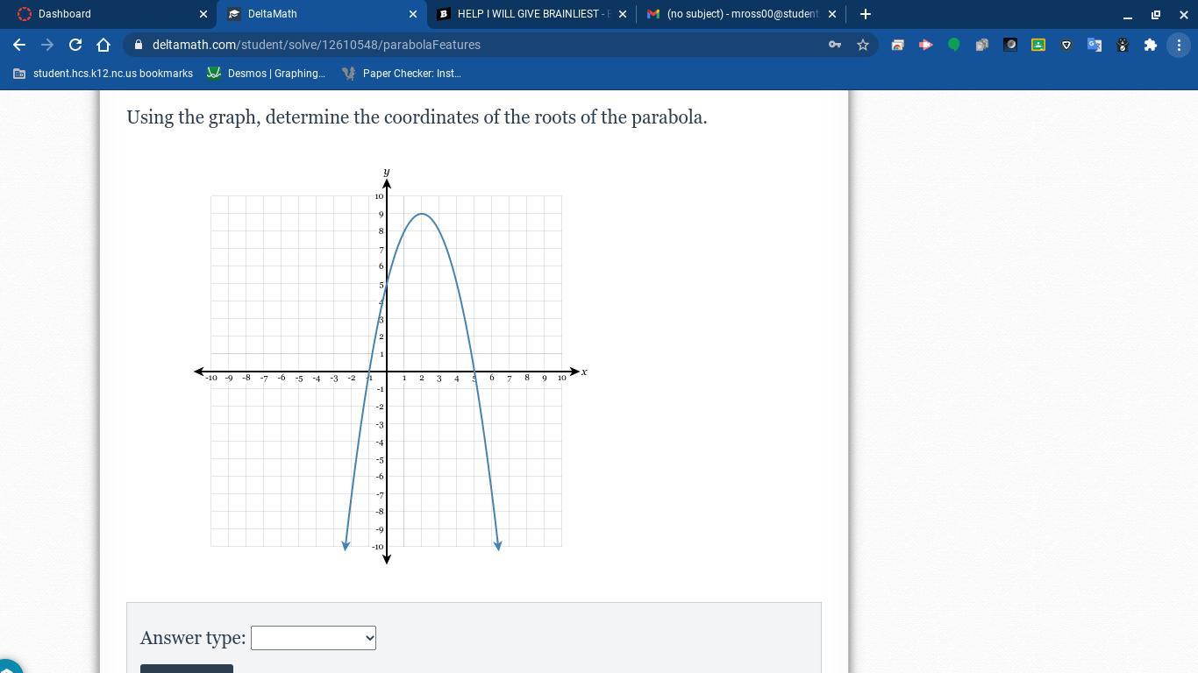This screenshot has width=1198, height=673.
Task: Reload the DeltaMath page
Action: coord(75,45)
